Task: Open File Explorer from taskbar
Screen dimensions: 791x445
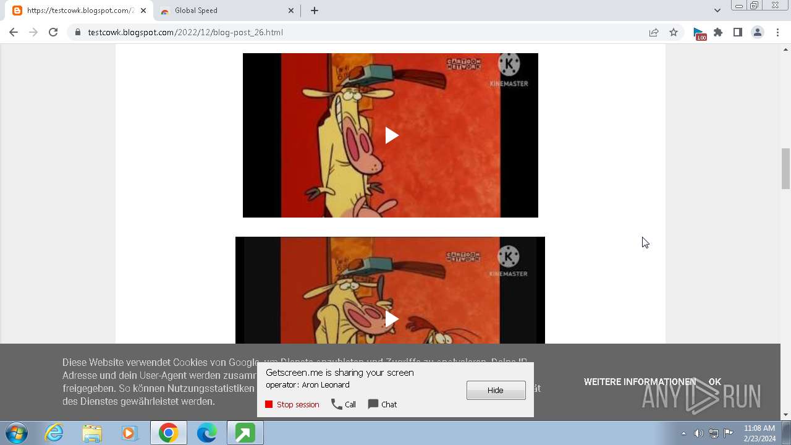Action: coord(92,433)
